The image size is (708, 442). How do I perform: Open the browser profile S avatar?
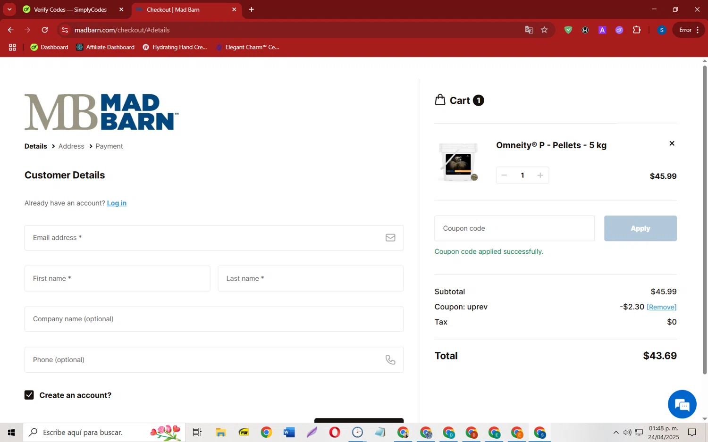(x=662, y=30)
